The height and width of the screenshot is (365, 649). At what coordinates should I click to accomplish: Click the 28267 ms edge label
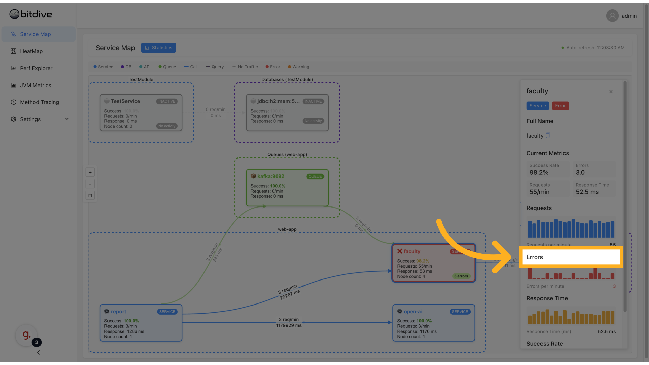click(290, 295)
